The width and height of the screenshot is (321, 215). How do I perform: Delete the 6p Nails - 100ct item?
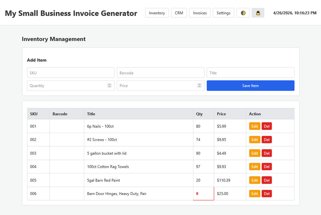click(x=266, y=126)
